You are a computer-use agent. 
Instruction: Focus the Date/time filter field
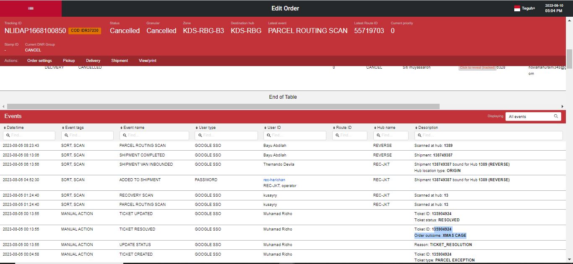pyautogui.click(x=29, y=136)
